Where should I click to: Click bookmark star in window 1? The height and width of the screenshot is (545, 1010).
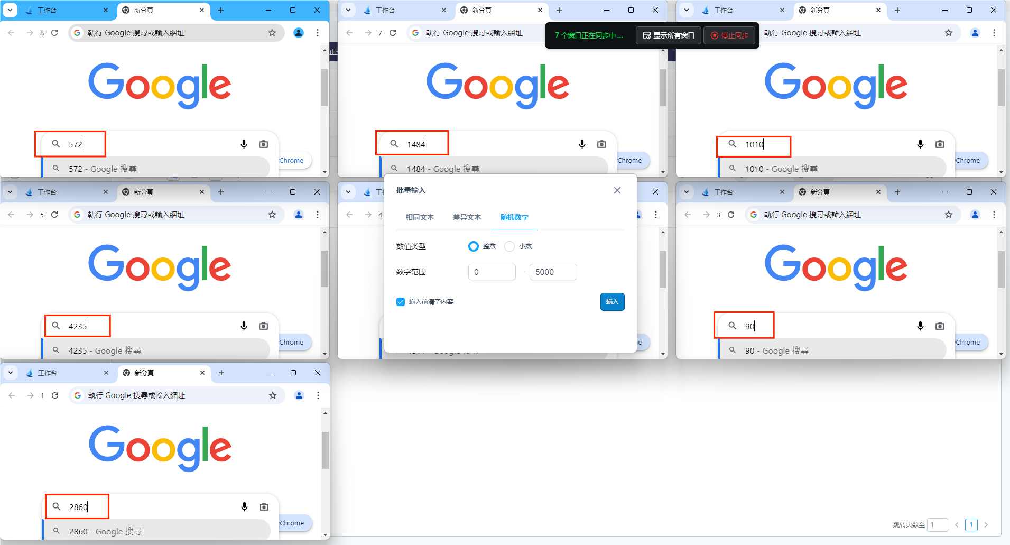click(273, 395)
